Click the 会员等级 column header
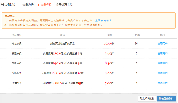Image resolution: width=178 pixels, height=103 pixels. [x=17, y=35]
